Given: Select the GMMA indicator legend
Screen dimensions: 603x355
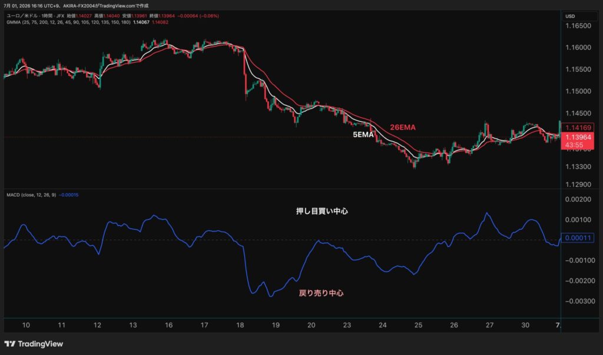Looking at the screenshot, I should click(68, 22).
